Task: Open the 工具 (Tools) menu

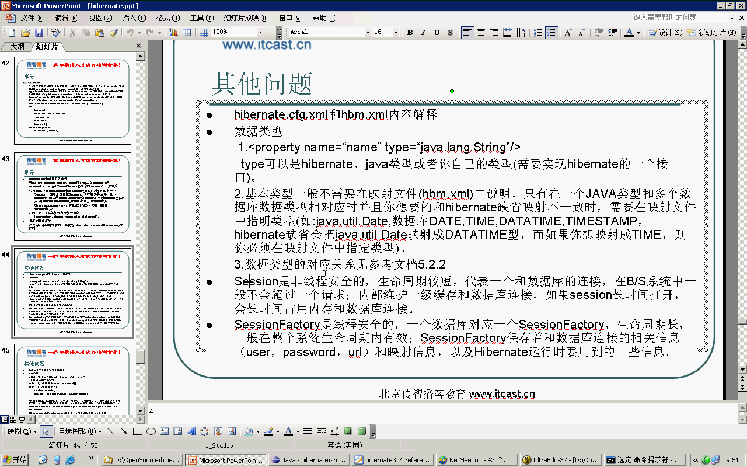Action: [x=201, y=18]
